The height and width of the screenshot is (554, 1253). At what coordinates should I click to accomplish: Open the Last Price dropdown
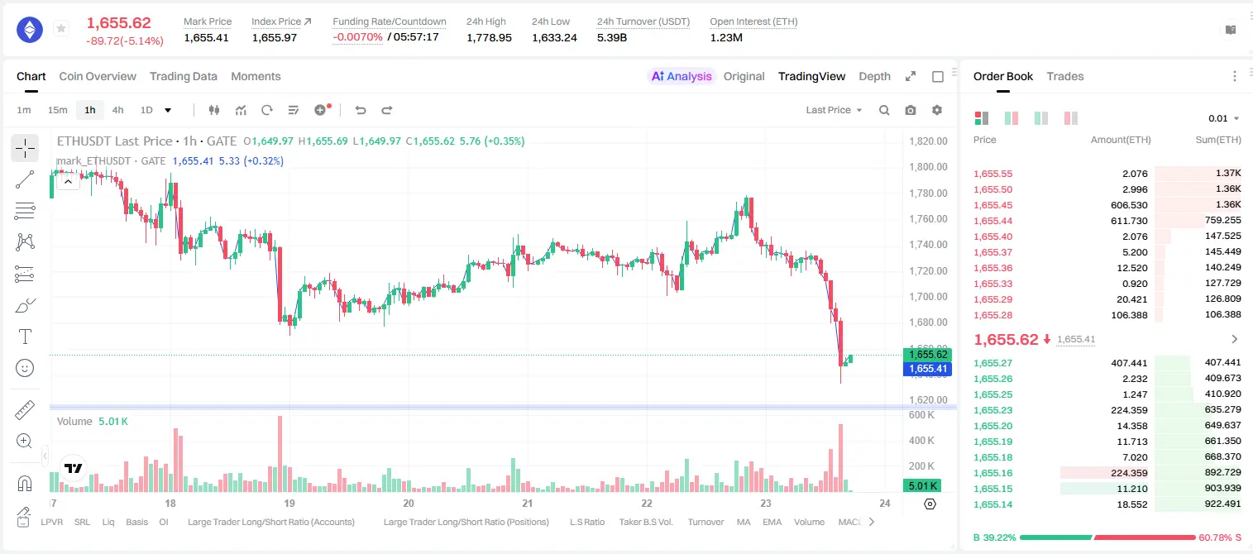pyautogui.click(x=834, y=110)
